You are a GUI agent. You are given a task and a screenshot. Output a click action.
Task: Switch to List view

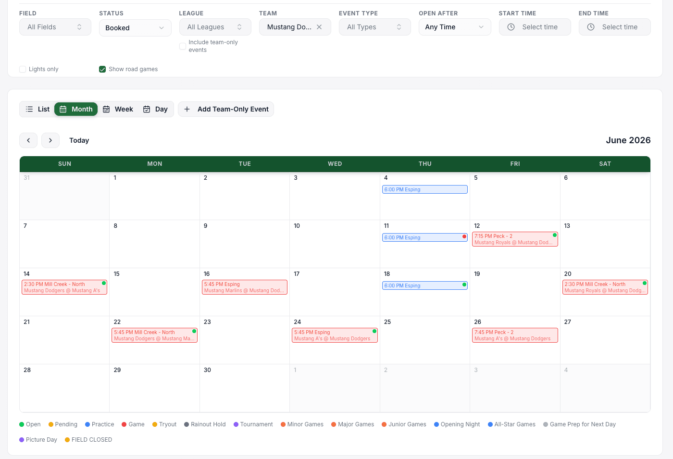click(37, 109)
